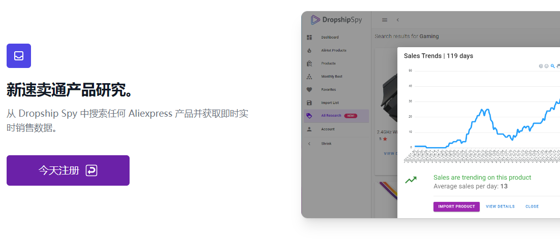Viewport: 560px width, 243px height.
Task: Click the NEW! badge beside All Research
Action: pos(351,116)
